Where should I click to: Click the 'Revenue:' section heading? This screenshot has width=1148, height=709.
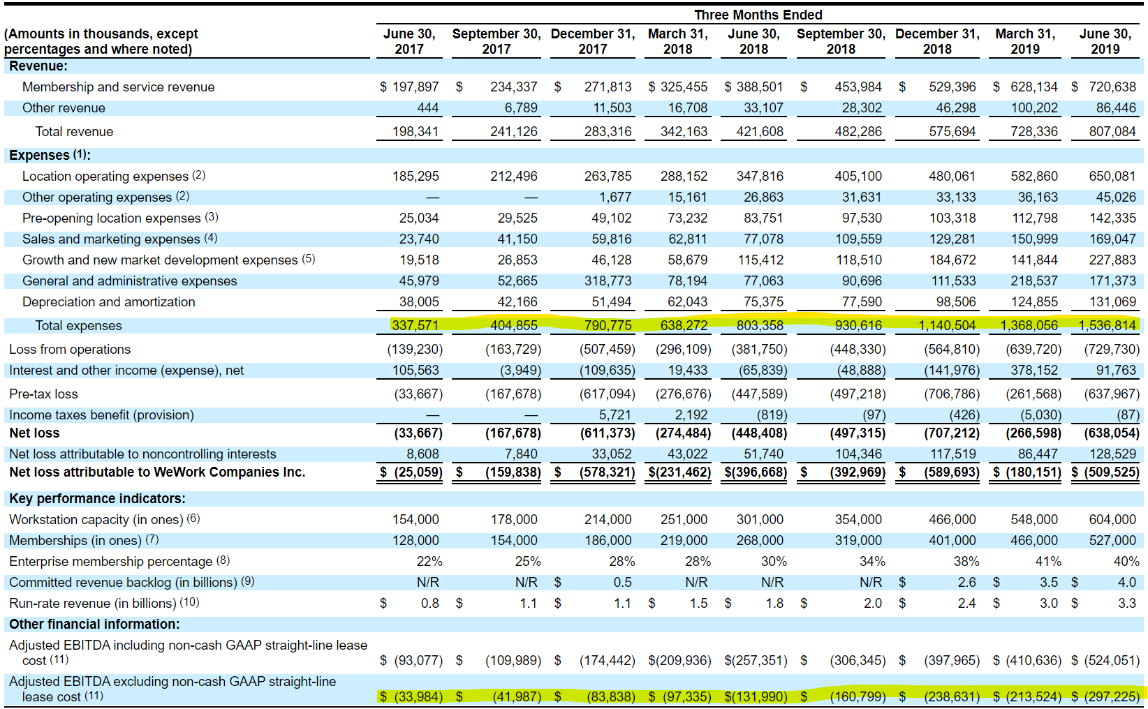pyautogui.click(x=38, y=66)
